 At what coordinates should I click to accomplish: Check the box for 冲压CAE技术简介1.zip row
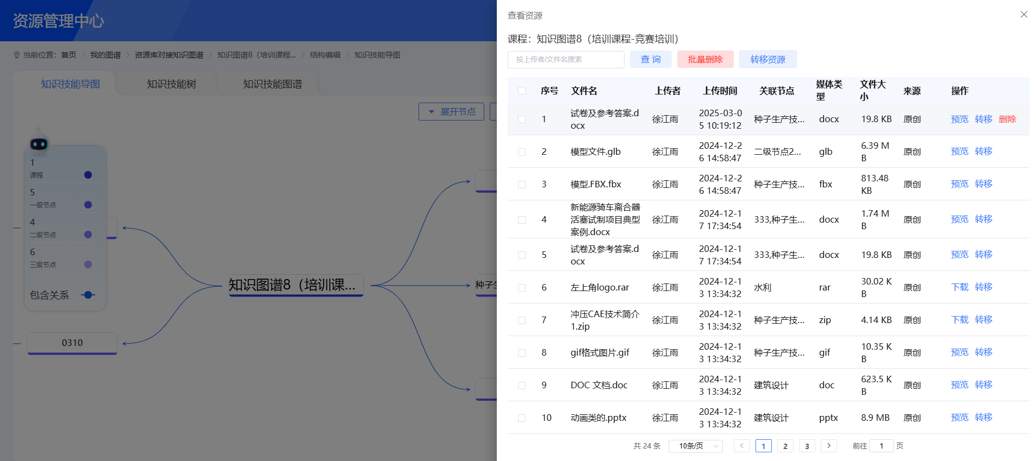tap(522, 320)
